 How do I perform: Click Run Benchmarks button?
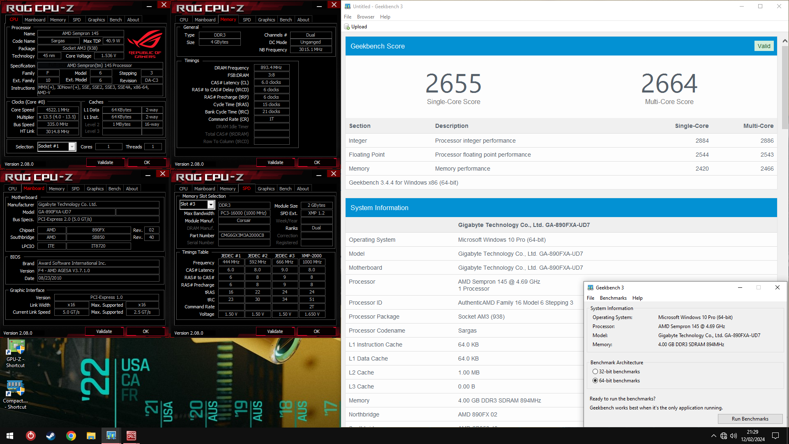[750, 419]
